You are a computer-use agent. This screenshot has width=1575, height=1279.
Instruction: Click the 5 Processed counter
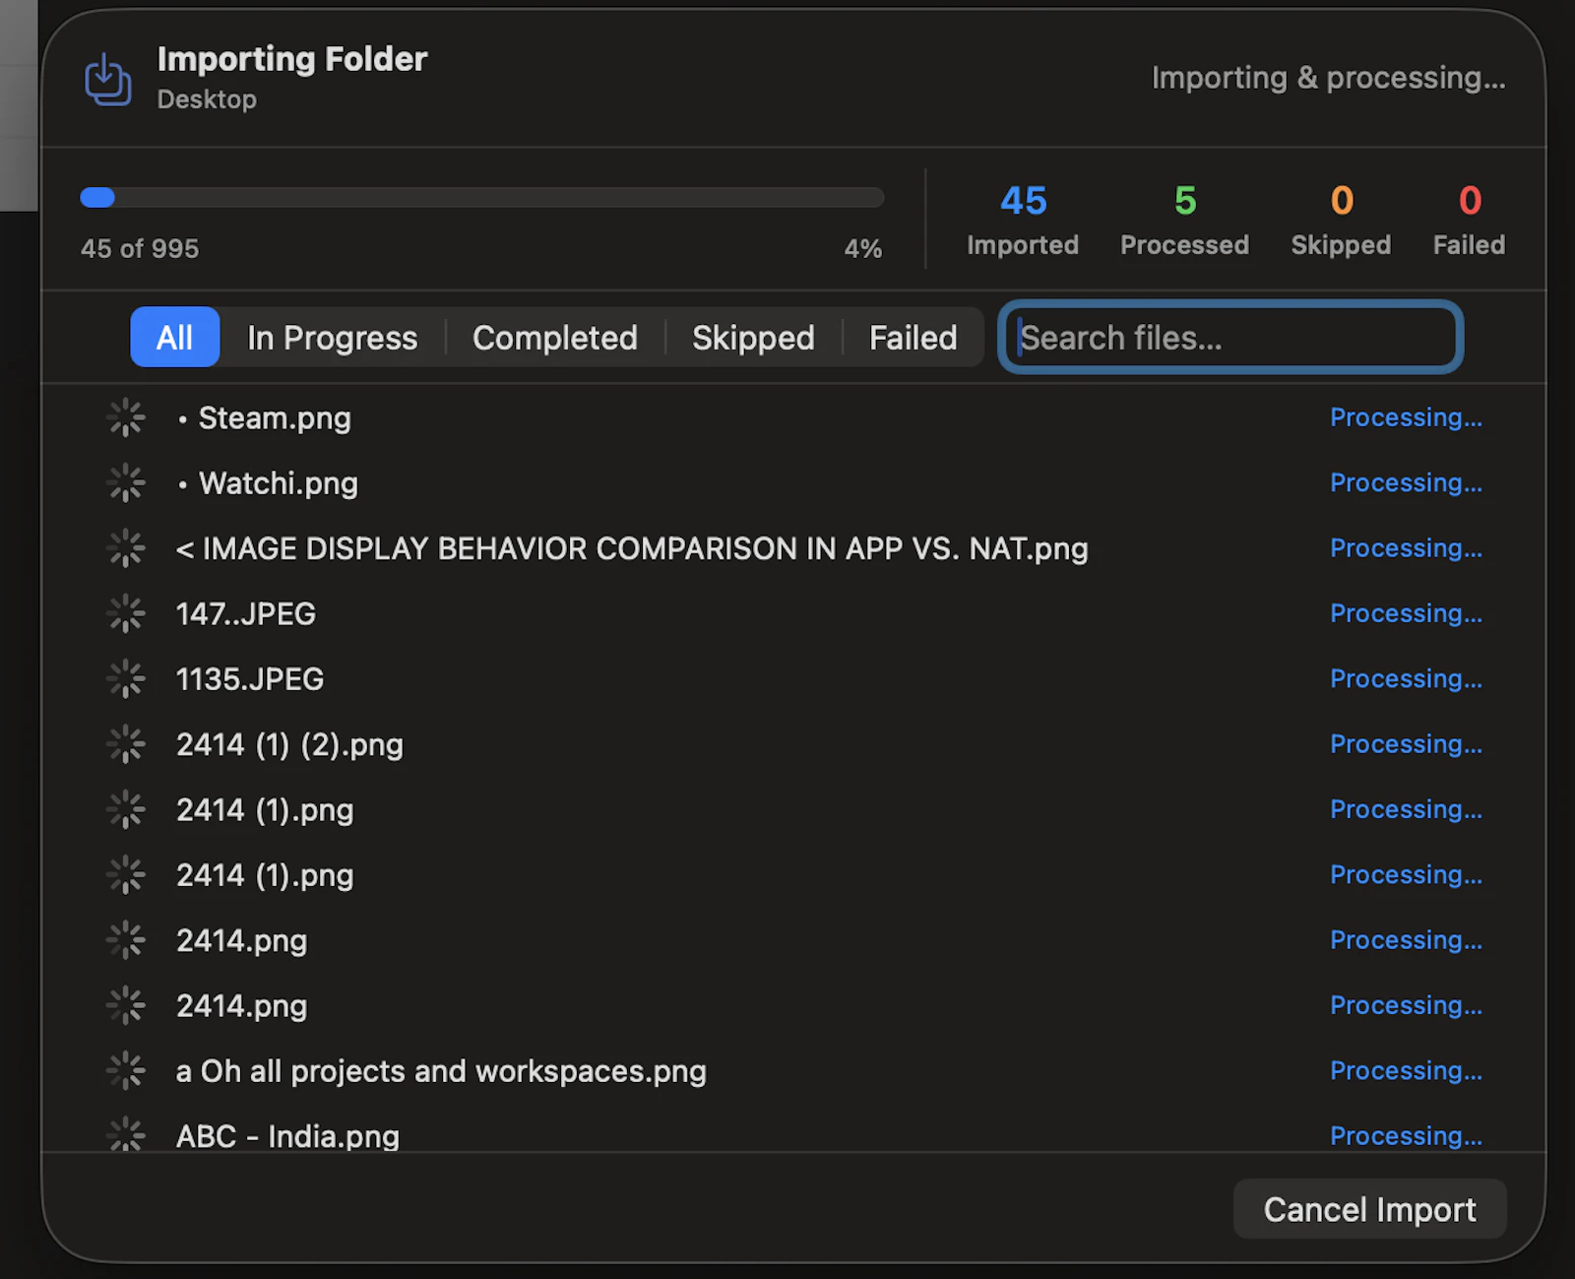tap(1184, 220)
